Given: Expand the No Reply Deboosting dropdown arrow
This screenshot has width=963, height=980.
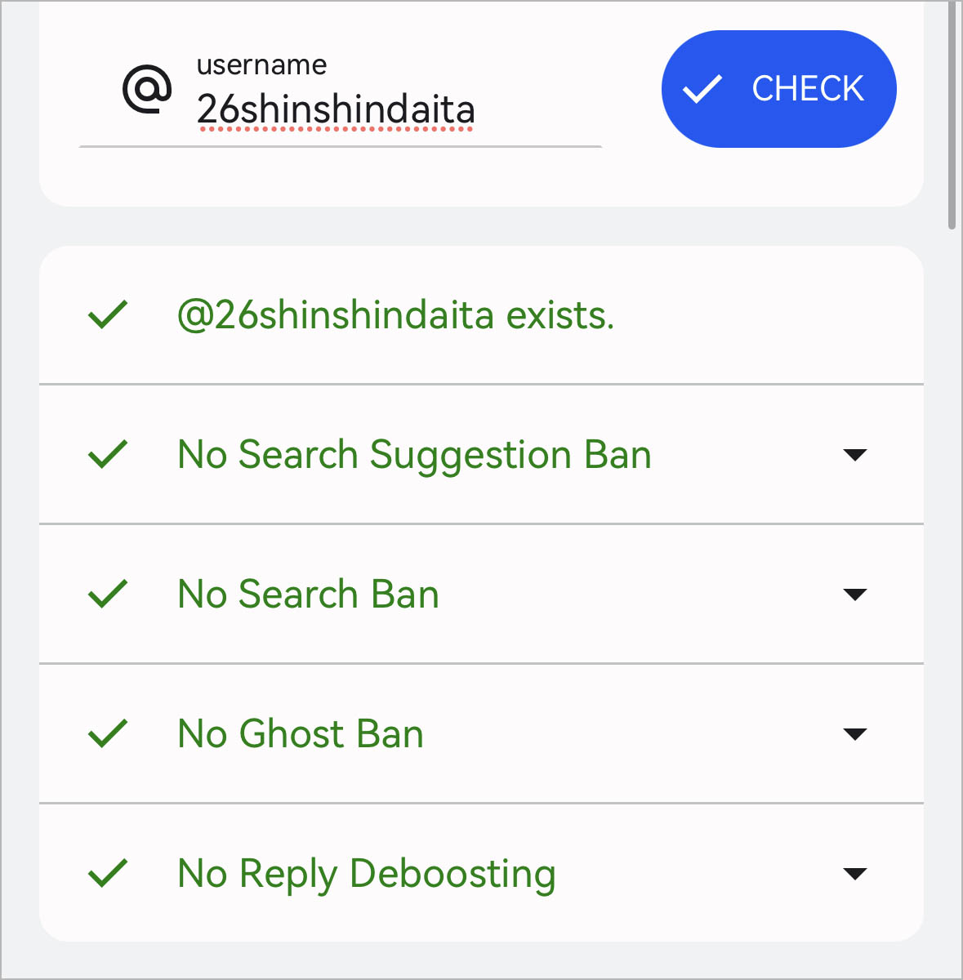Looking at the screenshot, I should (x=854, y=874).
